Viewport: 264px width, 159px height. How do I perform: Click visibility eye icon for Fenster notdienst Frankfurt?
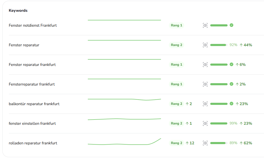205,25
